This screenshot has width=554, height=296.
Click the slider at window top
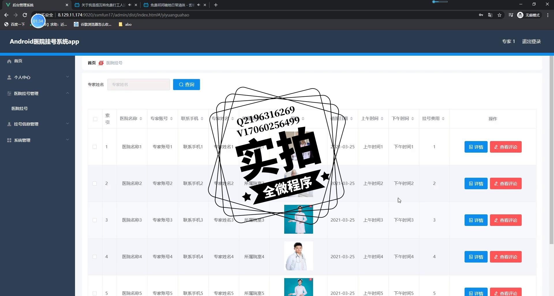tap(440, 2)
